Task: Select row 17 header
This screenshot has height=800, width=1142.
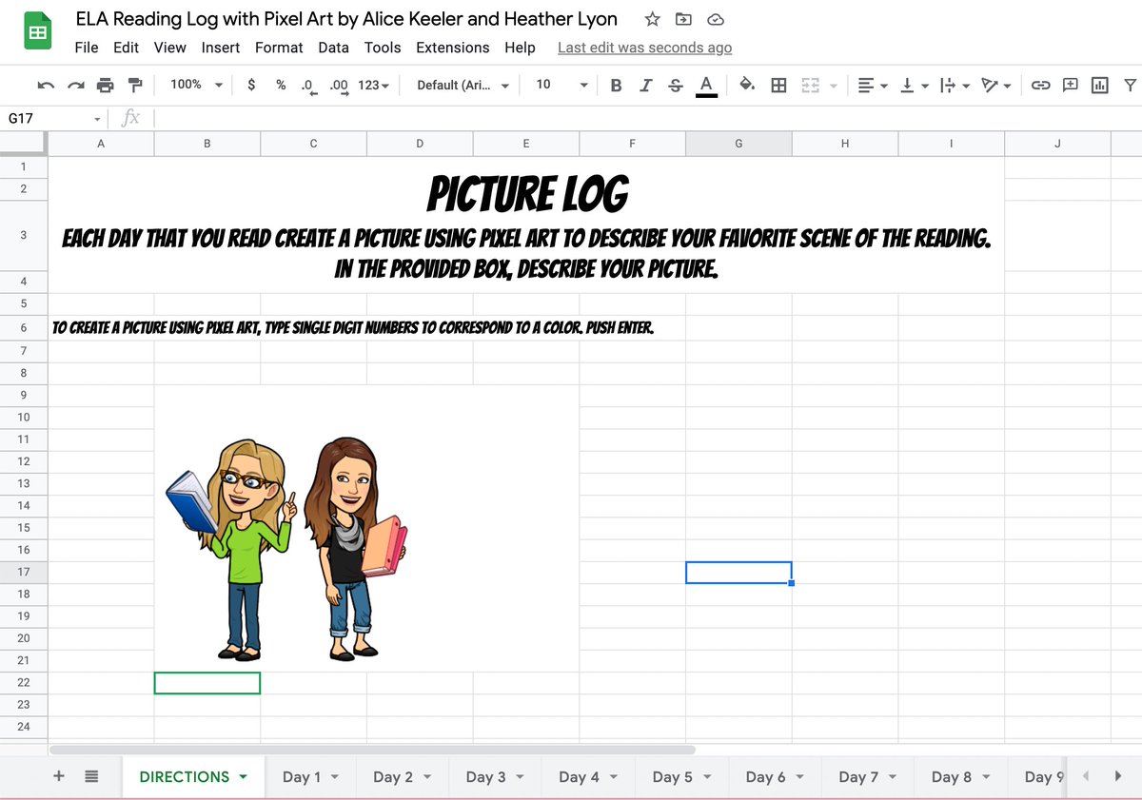Action: click(23, 572)
